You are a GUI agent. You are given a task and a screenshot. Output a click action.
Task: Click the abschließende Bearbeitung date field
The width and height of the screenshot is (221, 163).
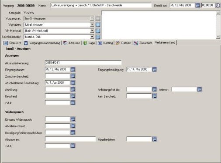tap(58, 83)
